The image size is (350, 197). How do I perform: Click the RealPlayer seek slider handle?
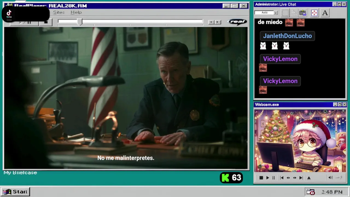[x=80, y=22]
